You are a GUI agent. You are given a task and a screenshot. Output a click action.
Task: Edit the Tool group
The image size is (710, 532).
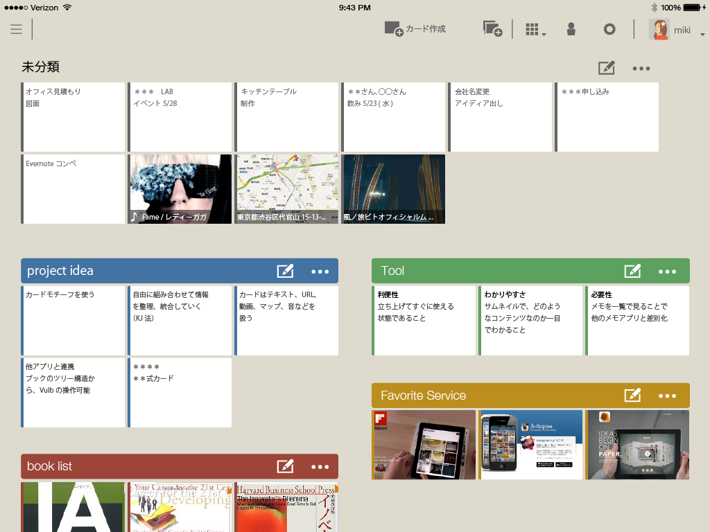click(632, 272)
